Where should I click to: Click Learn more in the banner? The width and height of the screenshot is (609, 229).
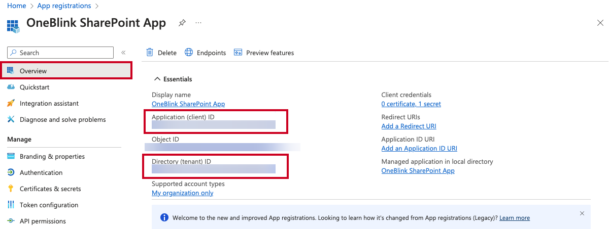(x=515, y=218)
